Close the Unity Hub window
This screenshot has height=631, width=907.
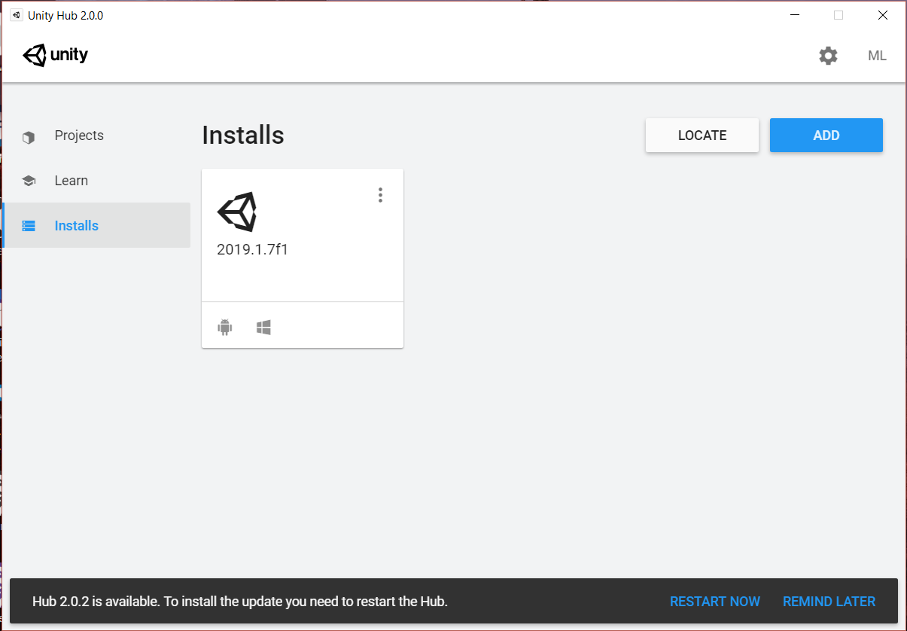(883, 15)
